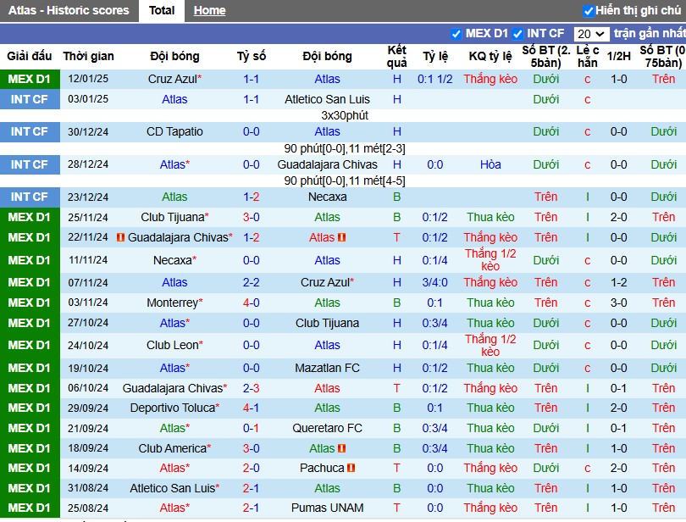Click red card icon beside Guadalajara Chivas 22/11/24
The image size is (686, 522).
pyautogui.click(x=121, y=237)
